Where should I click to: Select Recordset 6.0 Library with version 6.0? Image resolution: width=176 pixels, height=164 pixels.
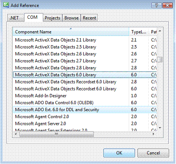[85, 89]
